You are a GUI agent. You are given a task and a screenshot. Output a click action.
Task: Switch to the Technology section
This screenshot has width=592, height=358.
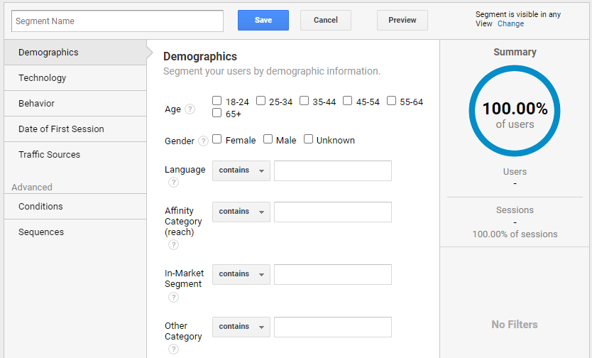click(43, 78)
